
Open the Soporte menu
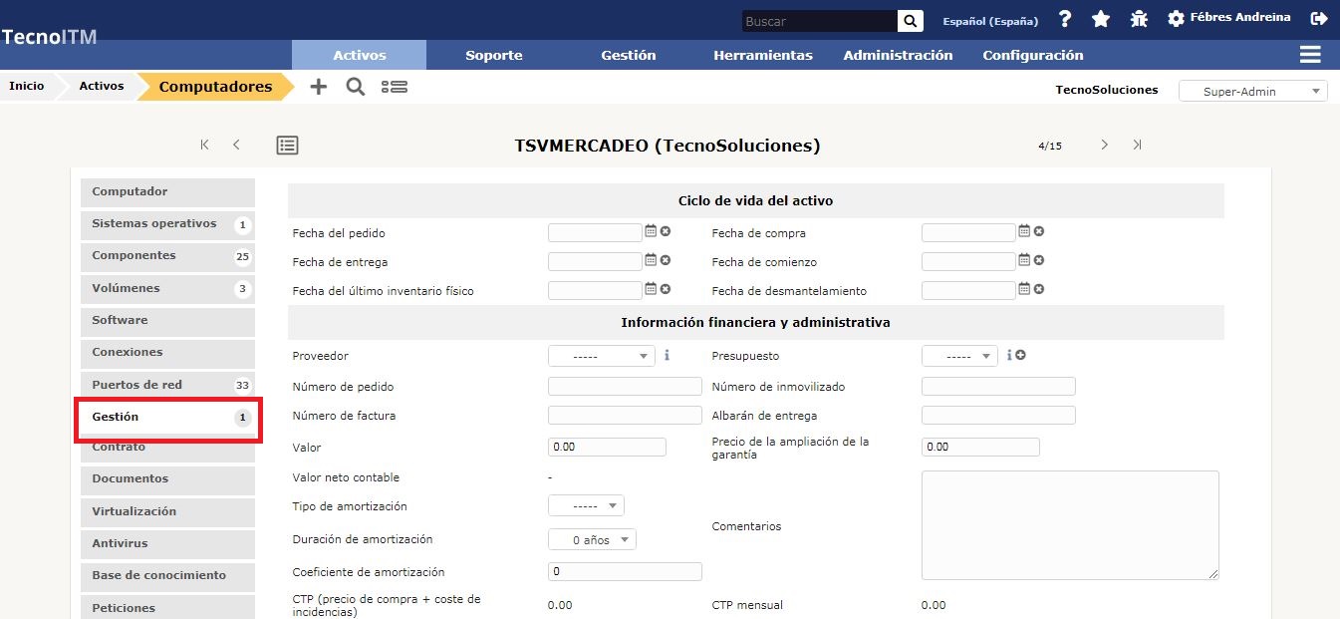[493, 55]
